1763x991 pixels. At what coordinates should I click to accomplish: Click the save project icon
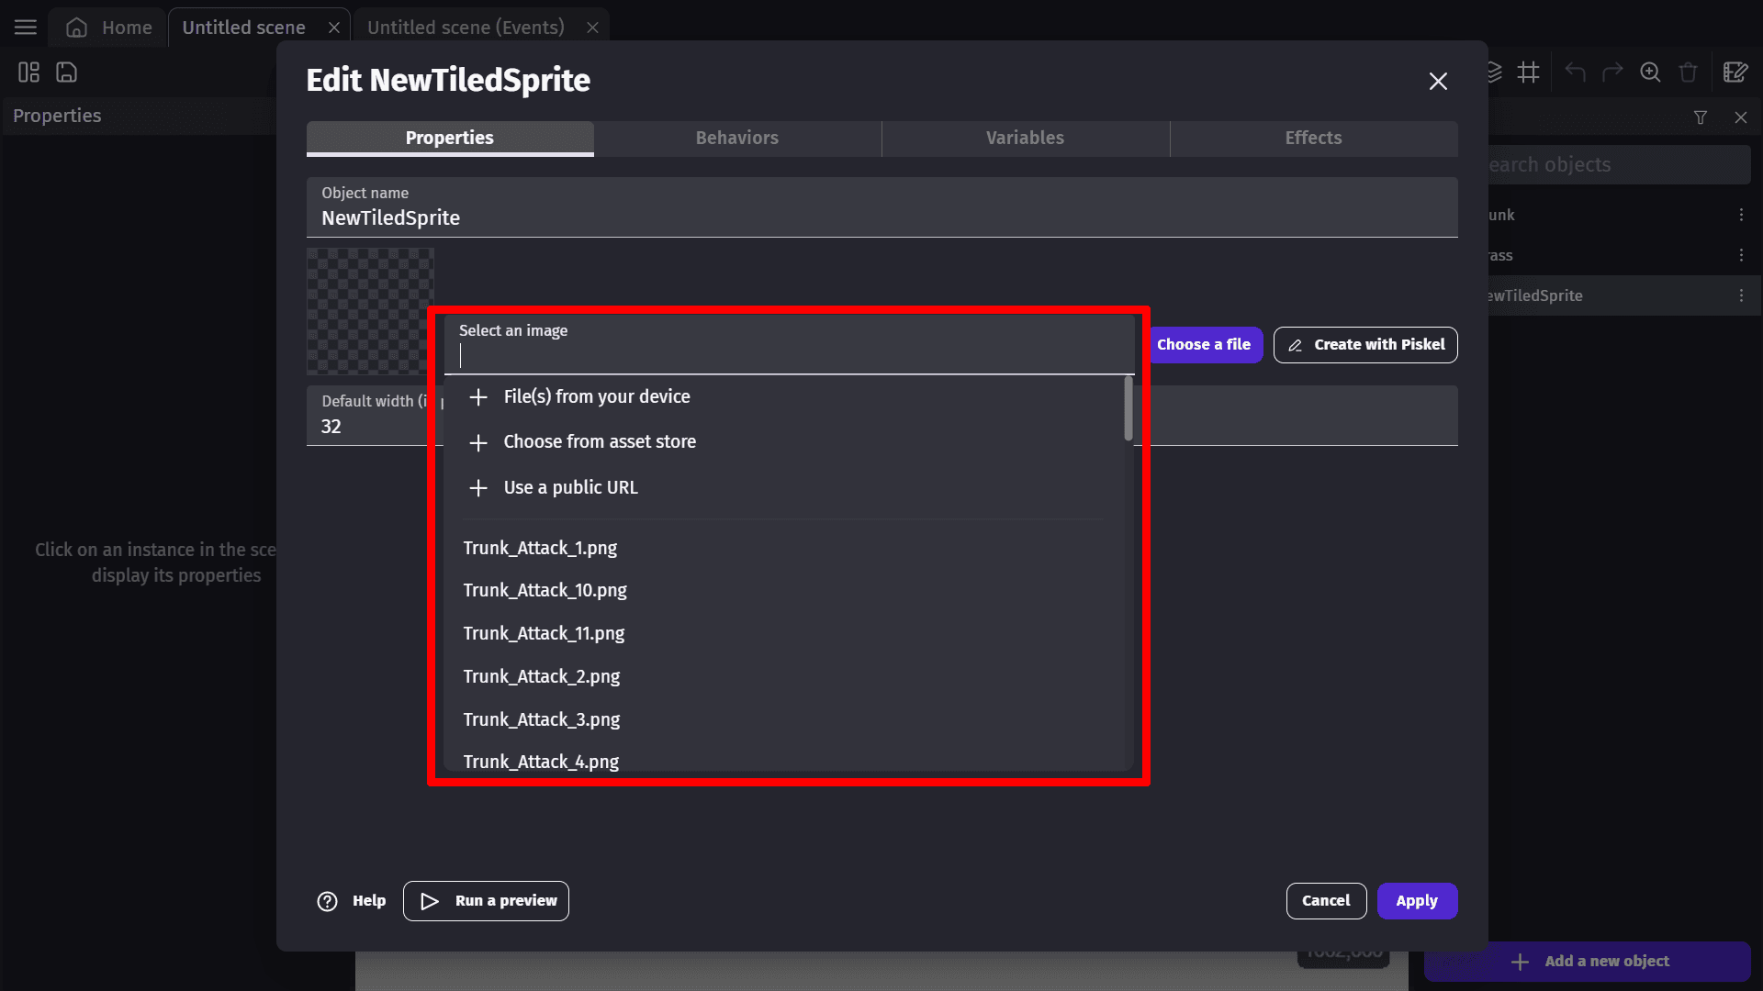[x=66, y=72]
